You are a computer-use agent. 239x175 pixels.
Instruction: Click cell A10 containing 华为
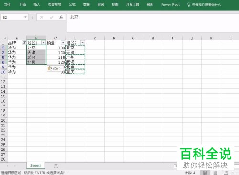(17, 72)
